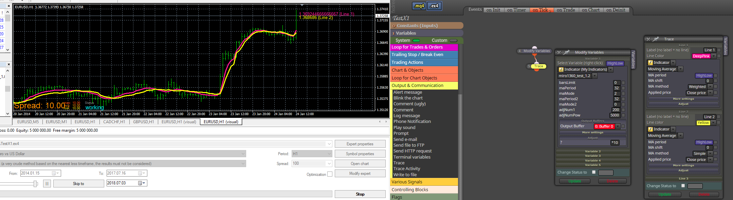Screen dimensions: 733x200
Task: Enable Change Status checkbox in Modify Variables
Action: (x=594, y=172)
